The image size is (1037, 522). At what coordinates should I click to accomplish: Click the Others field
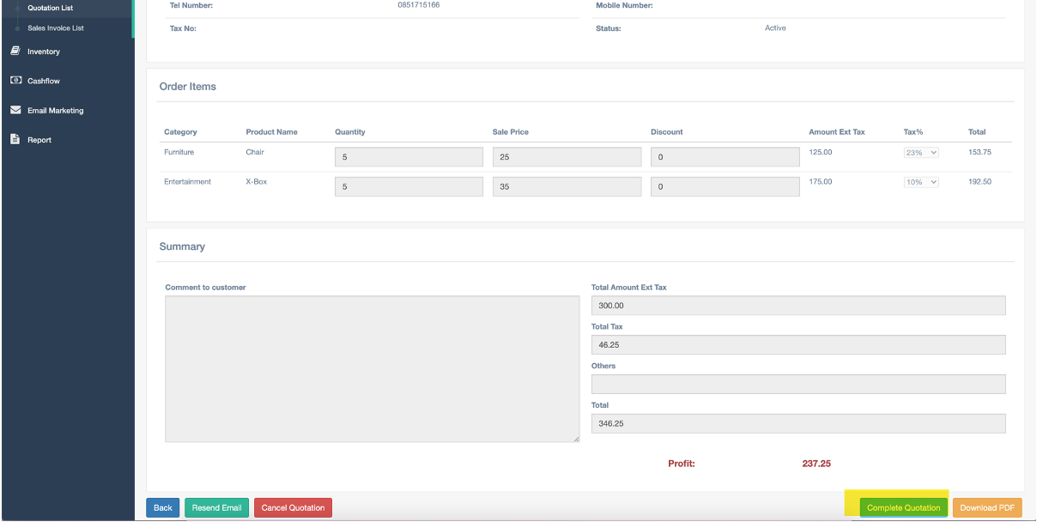[798, 385]
